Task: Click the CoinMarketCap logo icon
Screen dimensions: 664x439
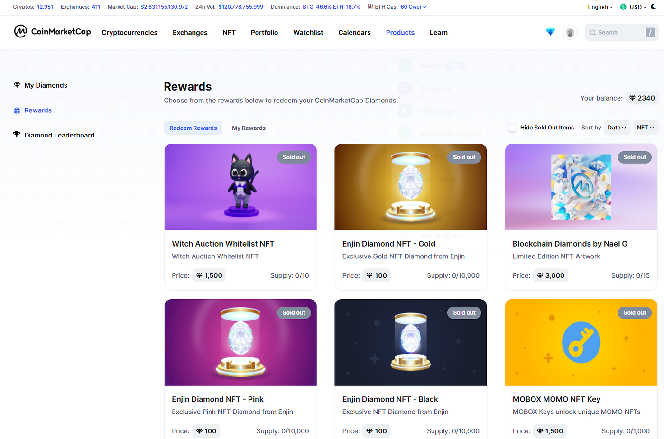Action: (20, 31)
